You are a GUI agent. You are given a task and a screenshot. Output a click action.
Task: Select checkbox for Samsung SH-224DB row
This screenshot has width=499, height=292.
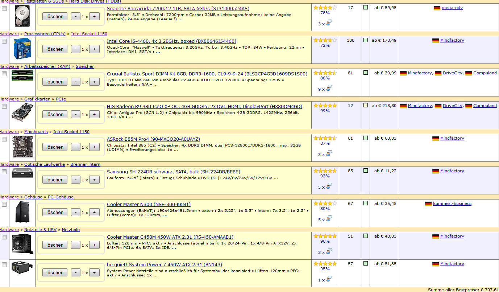[x=4, y=172]
